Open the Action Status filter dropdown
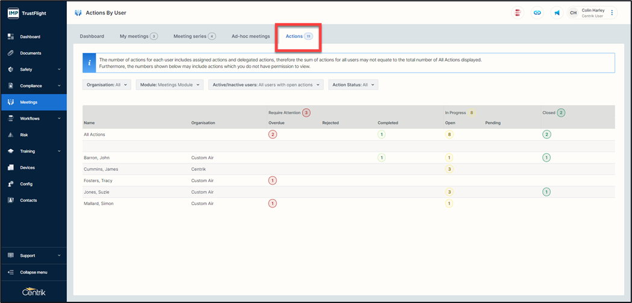The height and width of the screenshot is (303, 632). point(353,85)
